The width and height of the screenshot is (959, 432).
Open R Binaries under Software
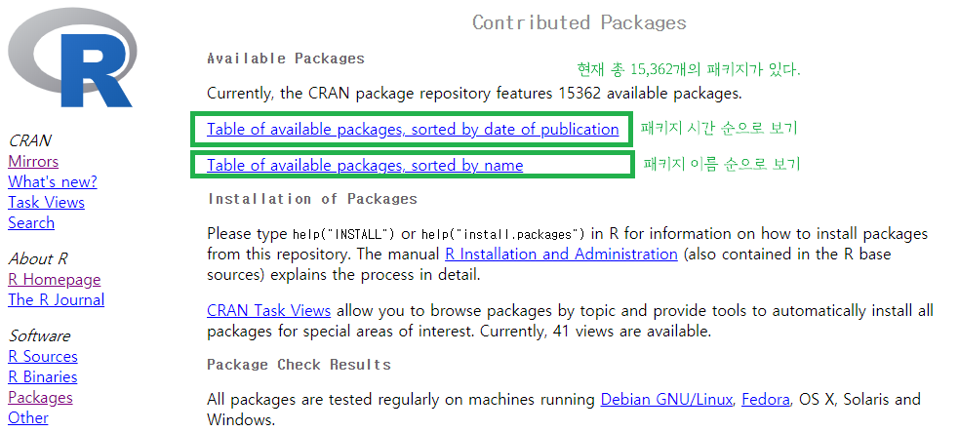43,377
